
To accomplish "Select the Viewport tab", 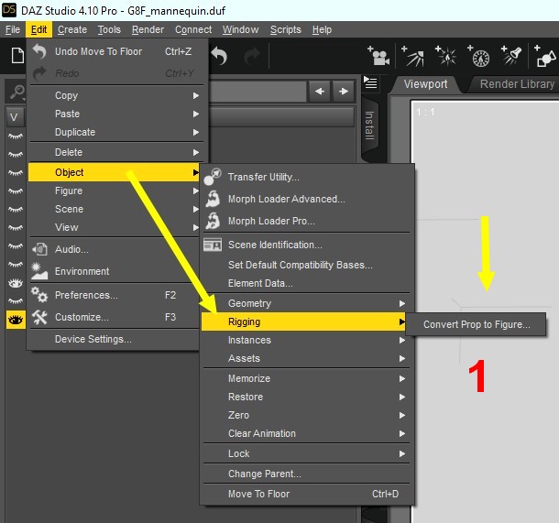I will pyautogui.click(x=425, y=84).
